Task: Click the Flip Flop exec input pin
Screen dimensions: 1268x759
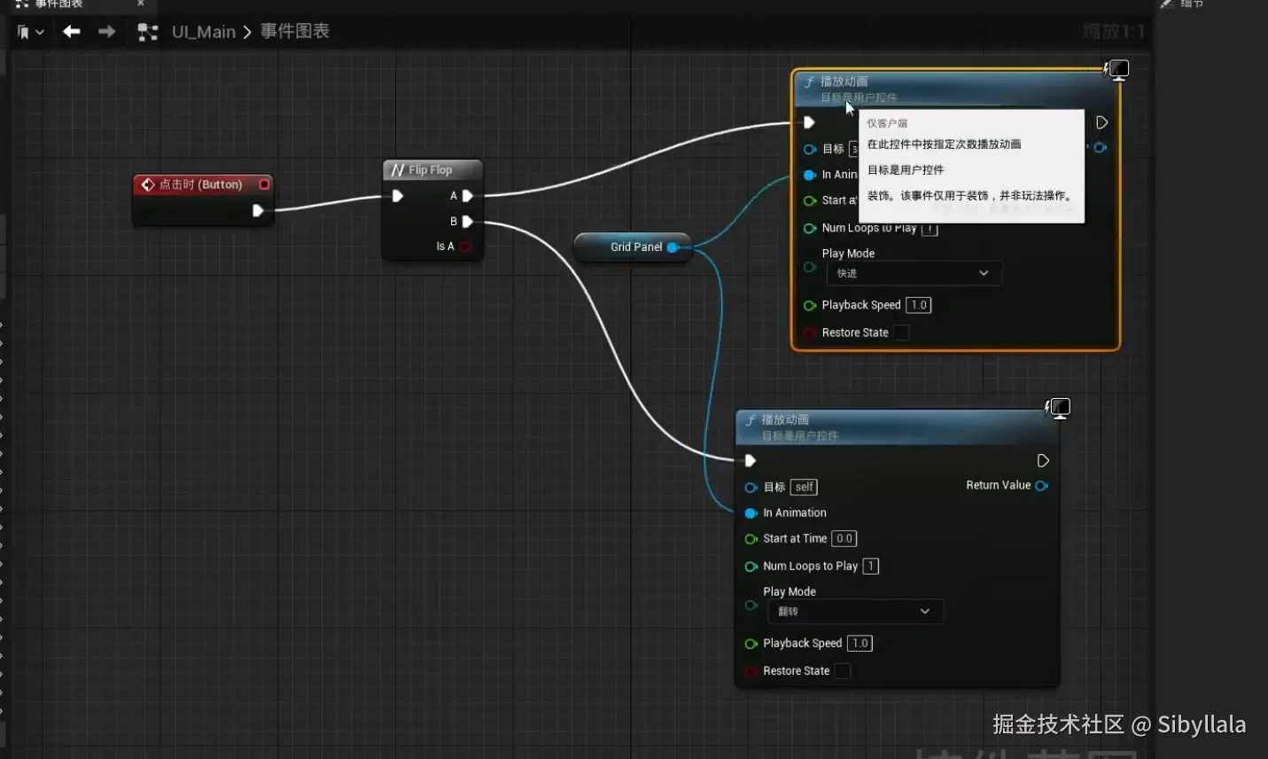Action: point(398,196)
